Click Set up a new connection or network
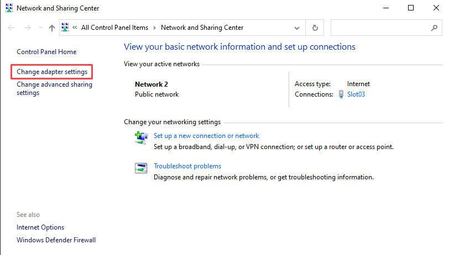449x255 pixels. tap(206, 136)
